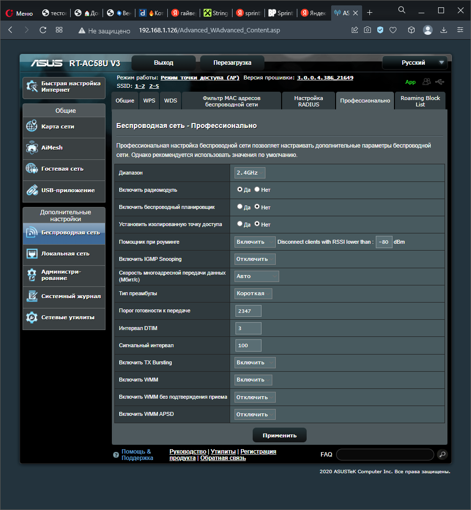Open the Русский language selector
471x510 pixels.
coord(415,63)
